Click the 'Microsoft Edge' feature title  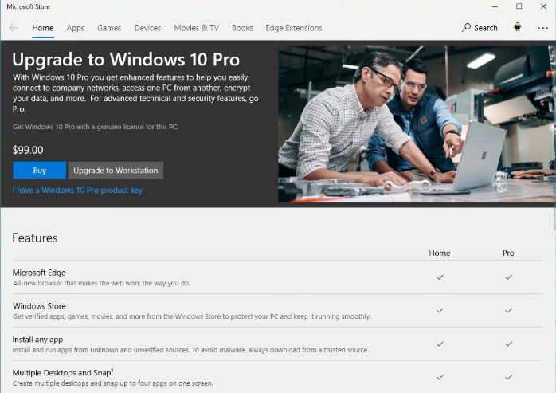[x=39, y=273]
